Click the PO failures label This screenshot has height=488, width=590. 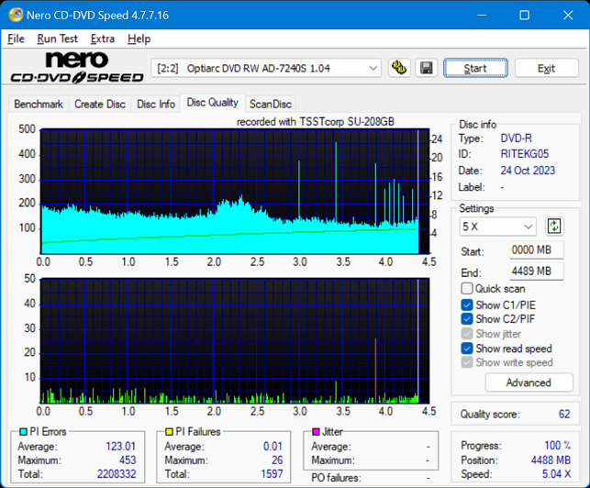click(x=336, y=478)
